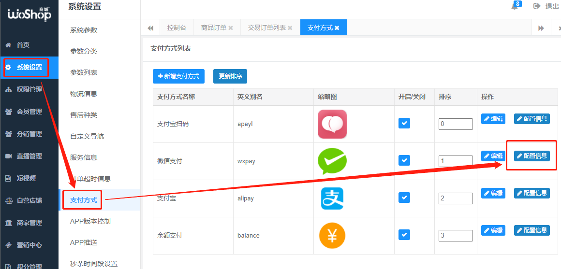561x269 pixels.
Task: Click the 支付宝扫码 thumbnail image
Action: pos(332,124)
